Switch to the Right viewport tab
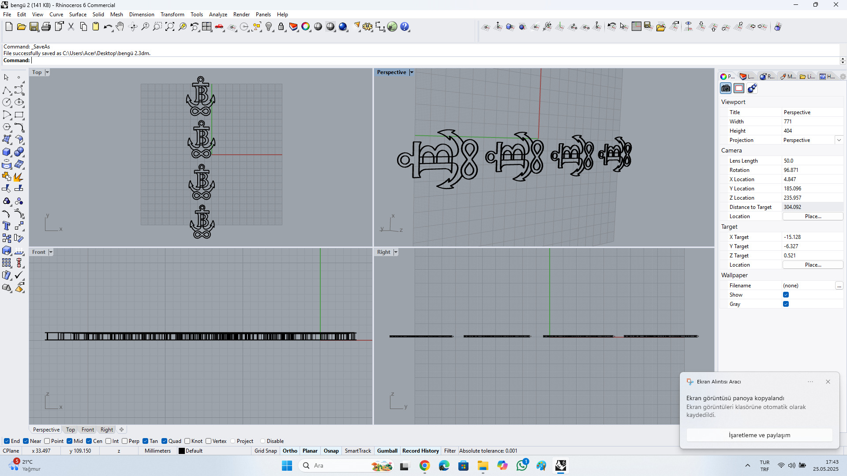This screenshot has height=476, width=847. pos(107,430)
